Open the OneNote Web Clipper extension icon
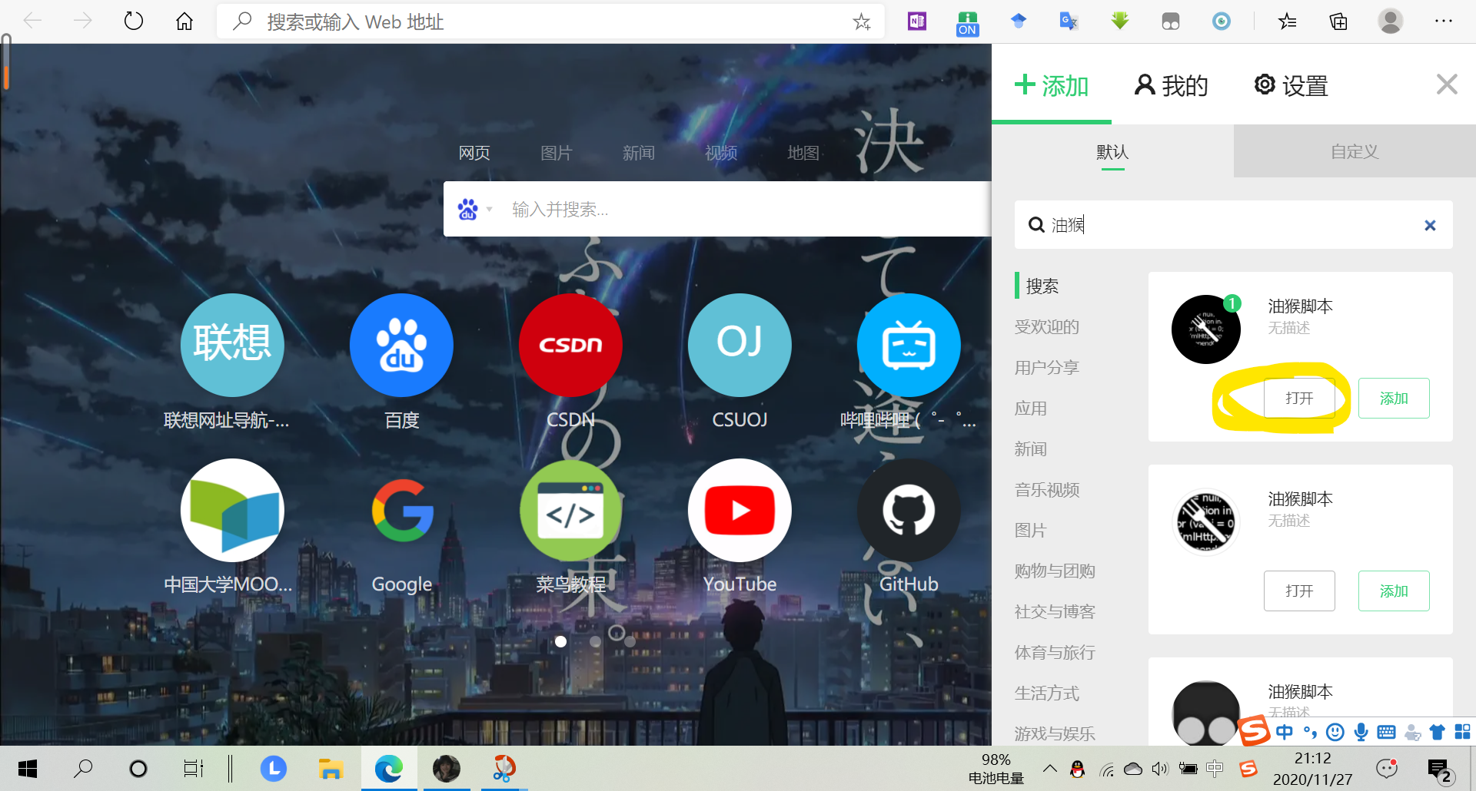 coord(916,21)
